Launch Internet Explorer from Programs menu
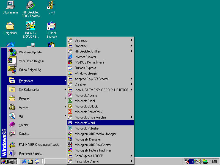 (100, 57)
